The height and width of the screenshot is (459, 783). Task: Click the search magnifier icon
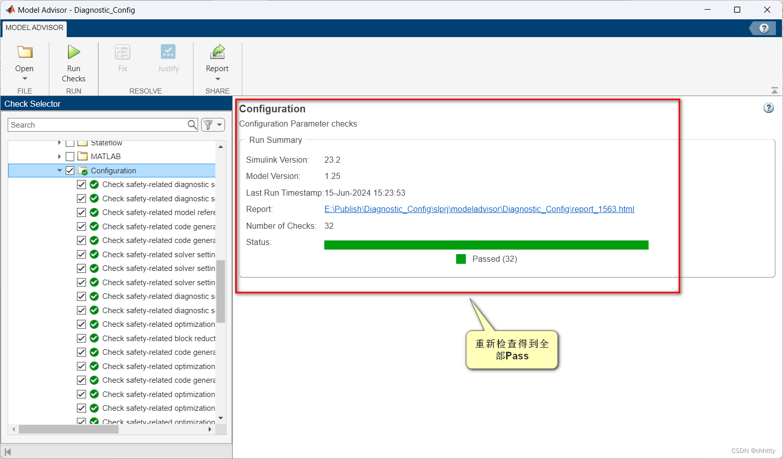click(x=192, y=125)
